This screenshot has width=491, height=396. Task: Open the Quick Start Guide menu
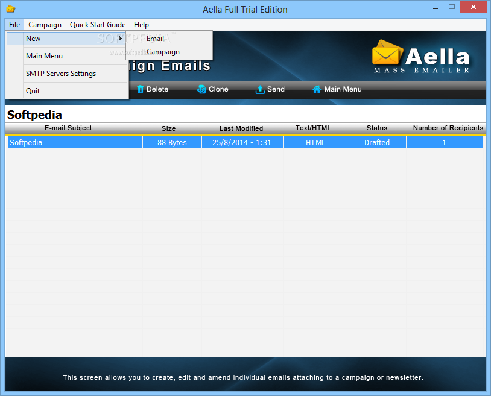98,24
